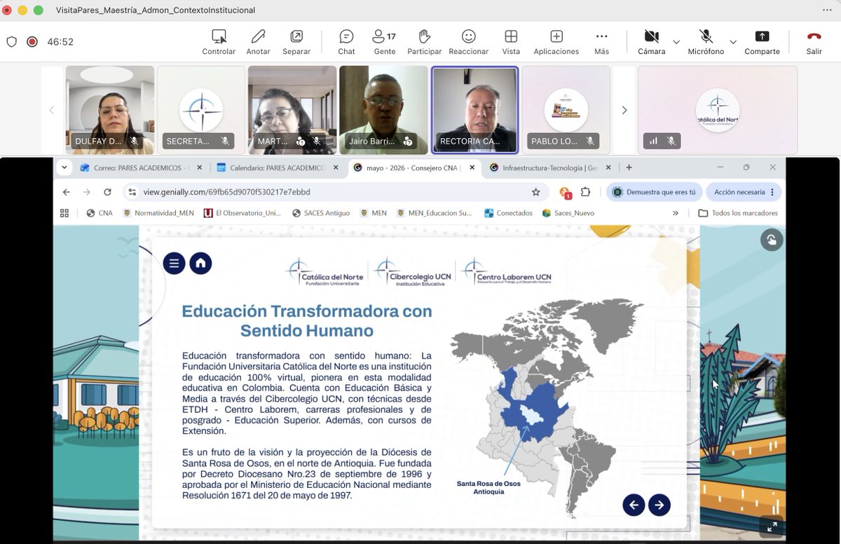
Task: Select the Anotar annotation pencil
Action: coord(258,42)
